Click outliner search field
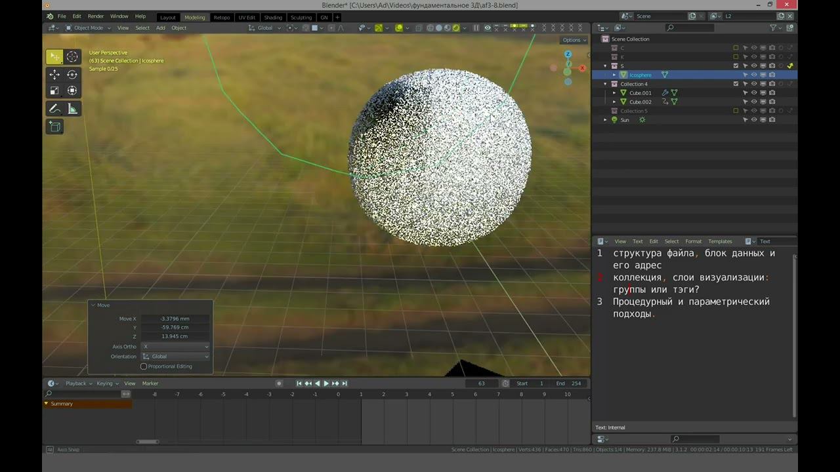The image size is (840, 472). (690, 28)
